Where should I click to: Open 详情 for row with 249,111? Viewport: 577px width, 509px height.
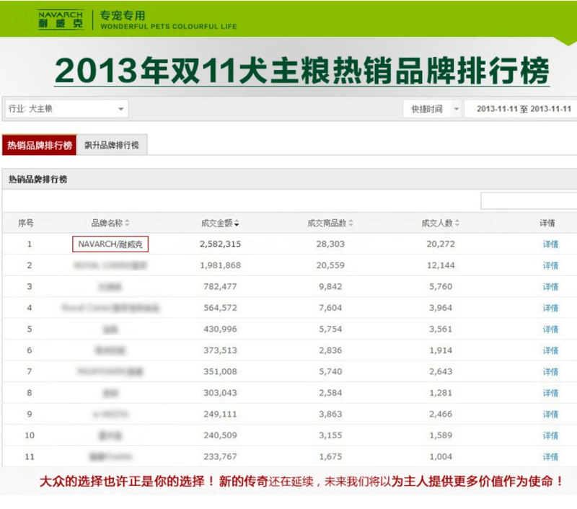(550, 415)
